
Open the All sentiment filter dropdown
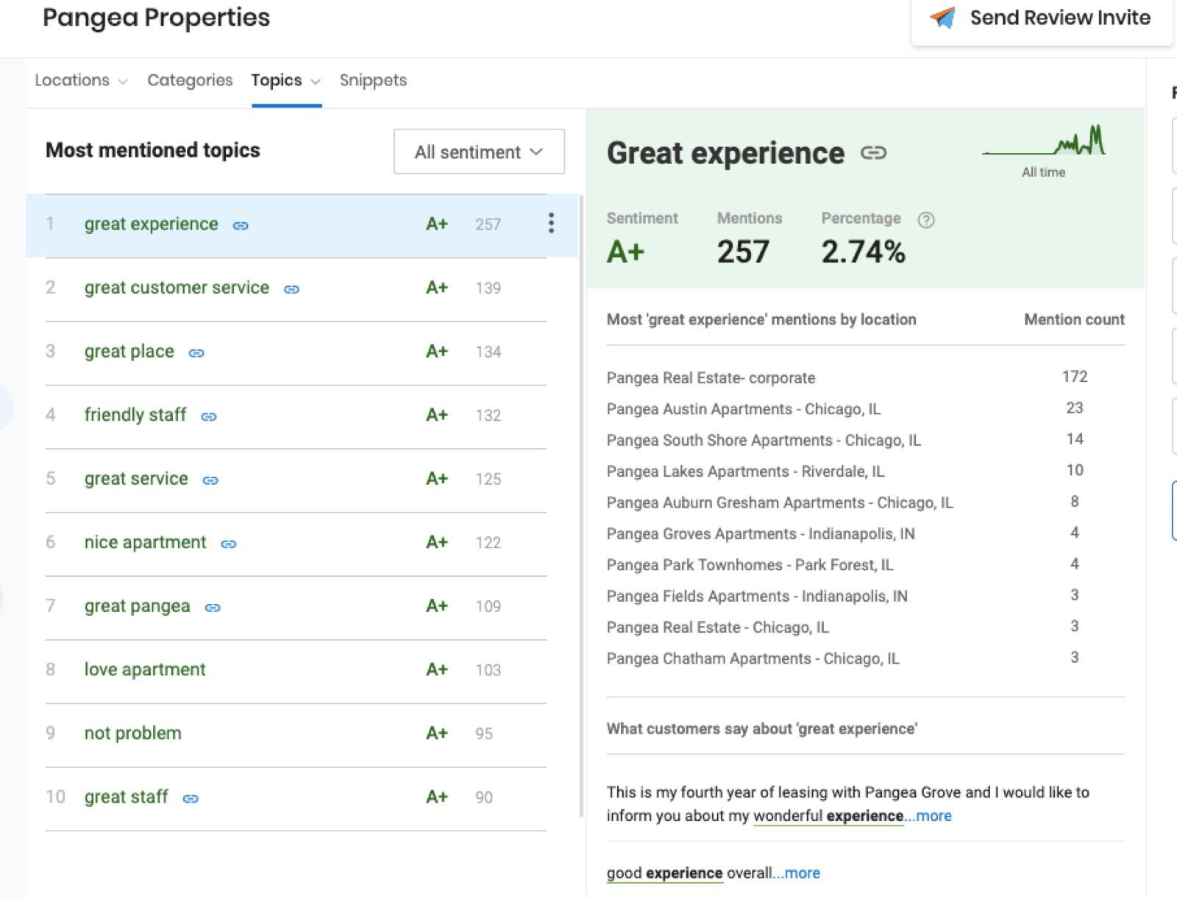tap(479, 152)
